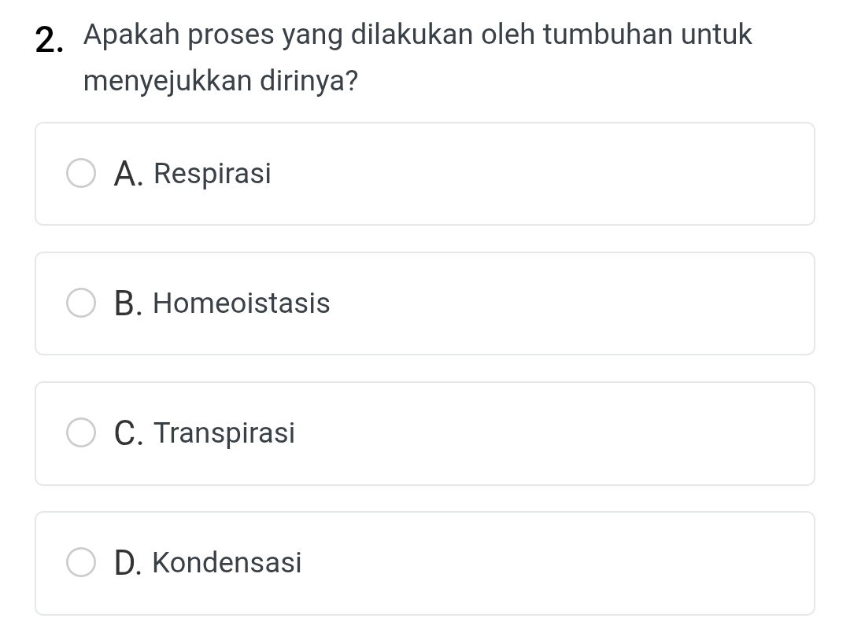The image size is (850, 629).
Task: Click the letter "D." option label
Action: coord(128,563)
